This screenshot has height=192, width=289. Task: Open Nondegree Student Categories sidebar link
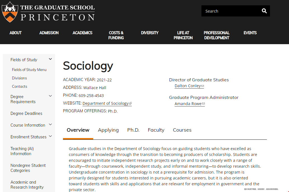(28, 168)
